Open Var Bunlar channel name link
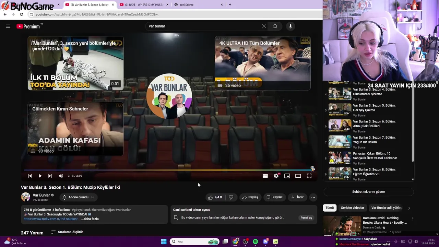The image size is (439, 247). point(41,195)
